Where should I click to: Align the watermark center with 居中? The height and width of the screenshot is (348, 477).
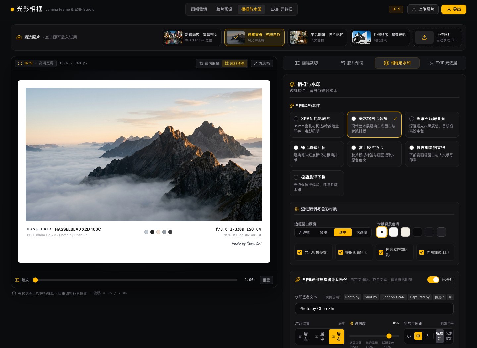coord(320,337)
